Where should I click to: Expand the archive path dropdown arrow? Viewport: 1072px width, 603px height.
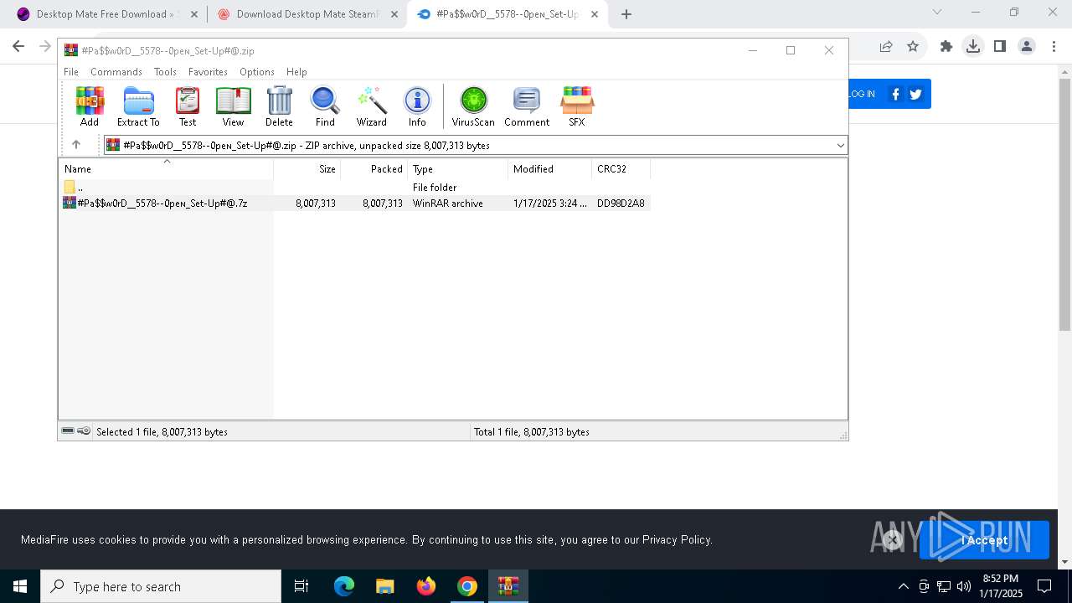[x=840, y=146]
